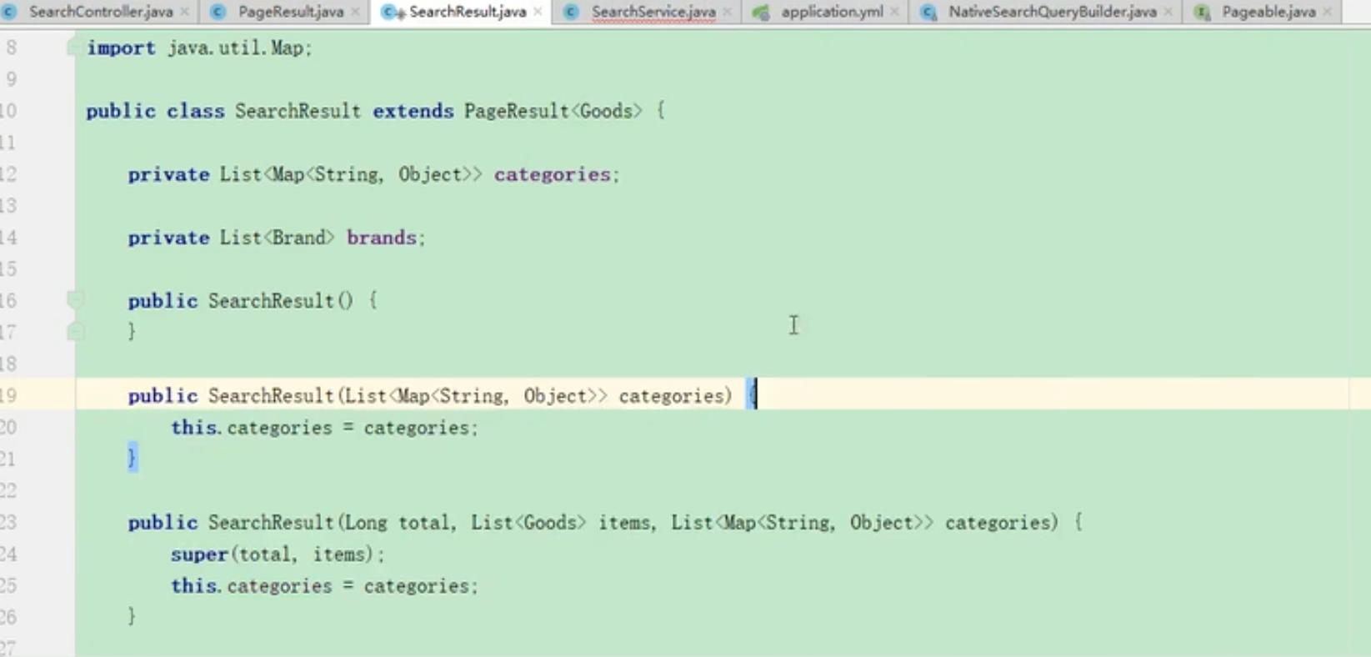The width and height of the screenshot is (1371, 657).
Task: Close the Pageable.java tab
Action: 1328,12
